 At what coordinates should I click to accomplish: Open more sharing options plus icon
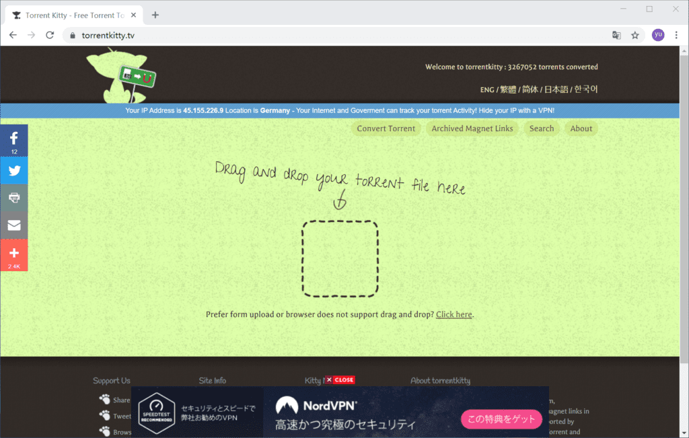coord(13,254)
